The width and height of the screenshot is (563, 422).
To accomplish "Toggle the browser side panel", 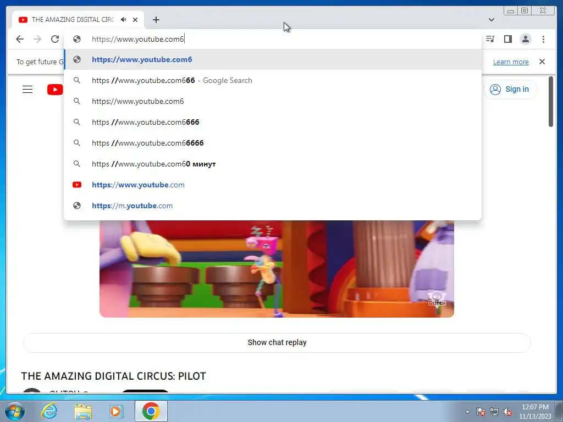I will pos(507,39).
